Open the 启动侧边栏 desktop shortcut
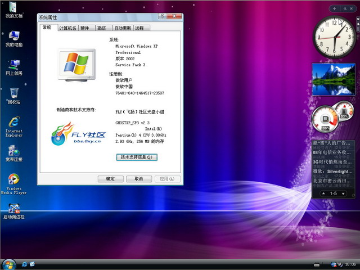Screen dimensions: 360x270 click(13, 211)
